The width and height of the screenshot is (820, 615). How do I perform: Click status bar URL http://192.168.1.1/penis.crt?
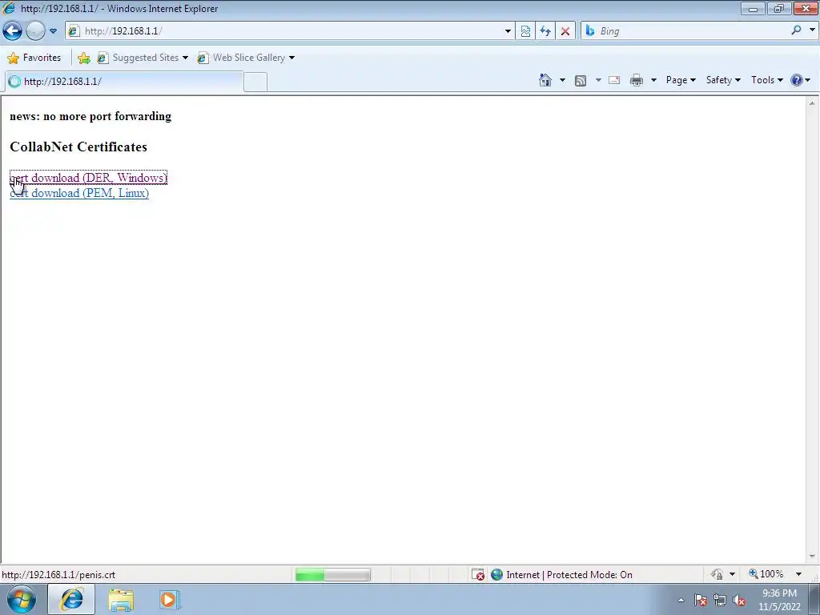(x=58, y=575)
